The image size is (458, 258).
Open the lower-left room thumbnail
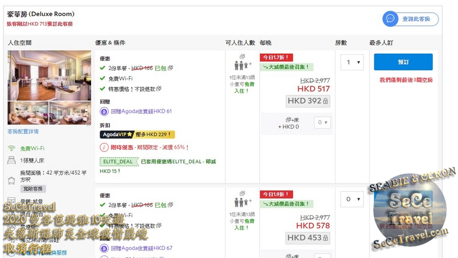[28, 113]
